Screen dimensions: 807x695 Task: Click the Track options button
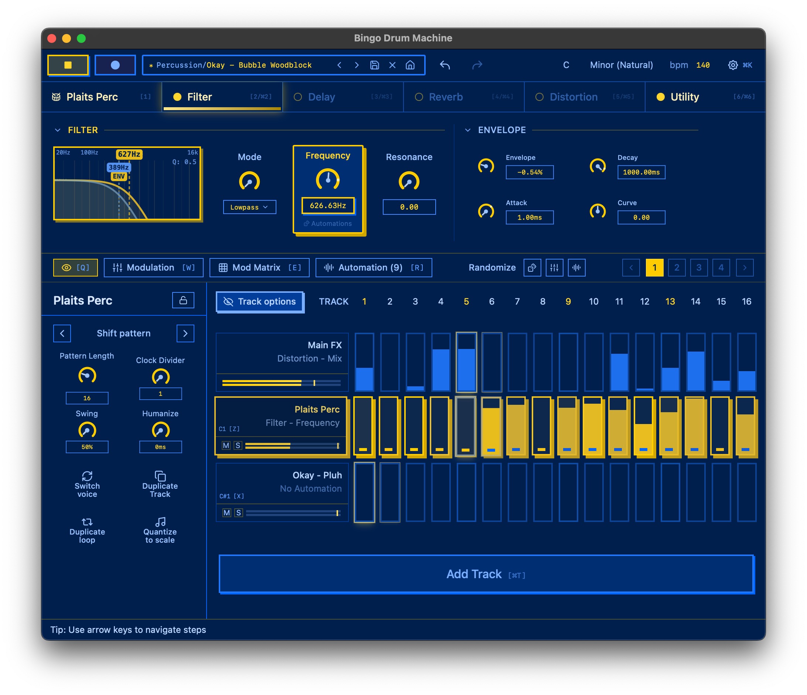coord(260,302)
